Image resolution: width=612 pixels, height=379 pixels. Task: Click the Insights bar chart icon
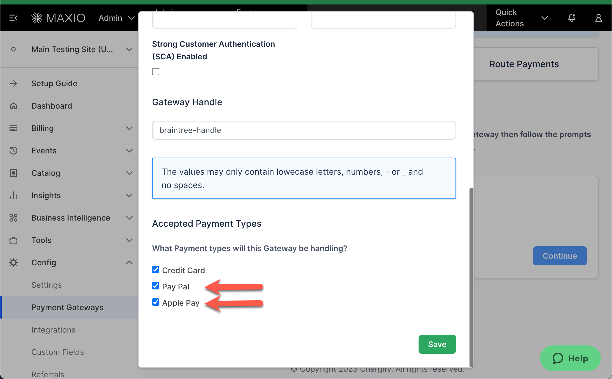(x=13, y=195)
